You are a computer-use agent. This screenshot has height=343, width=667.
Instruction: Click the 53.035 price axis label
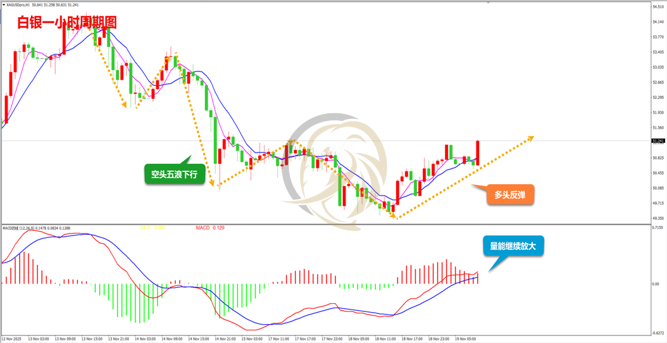tap(658, 67)
